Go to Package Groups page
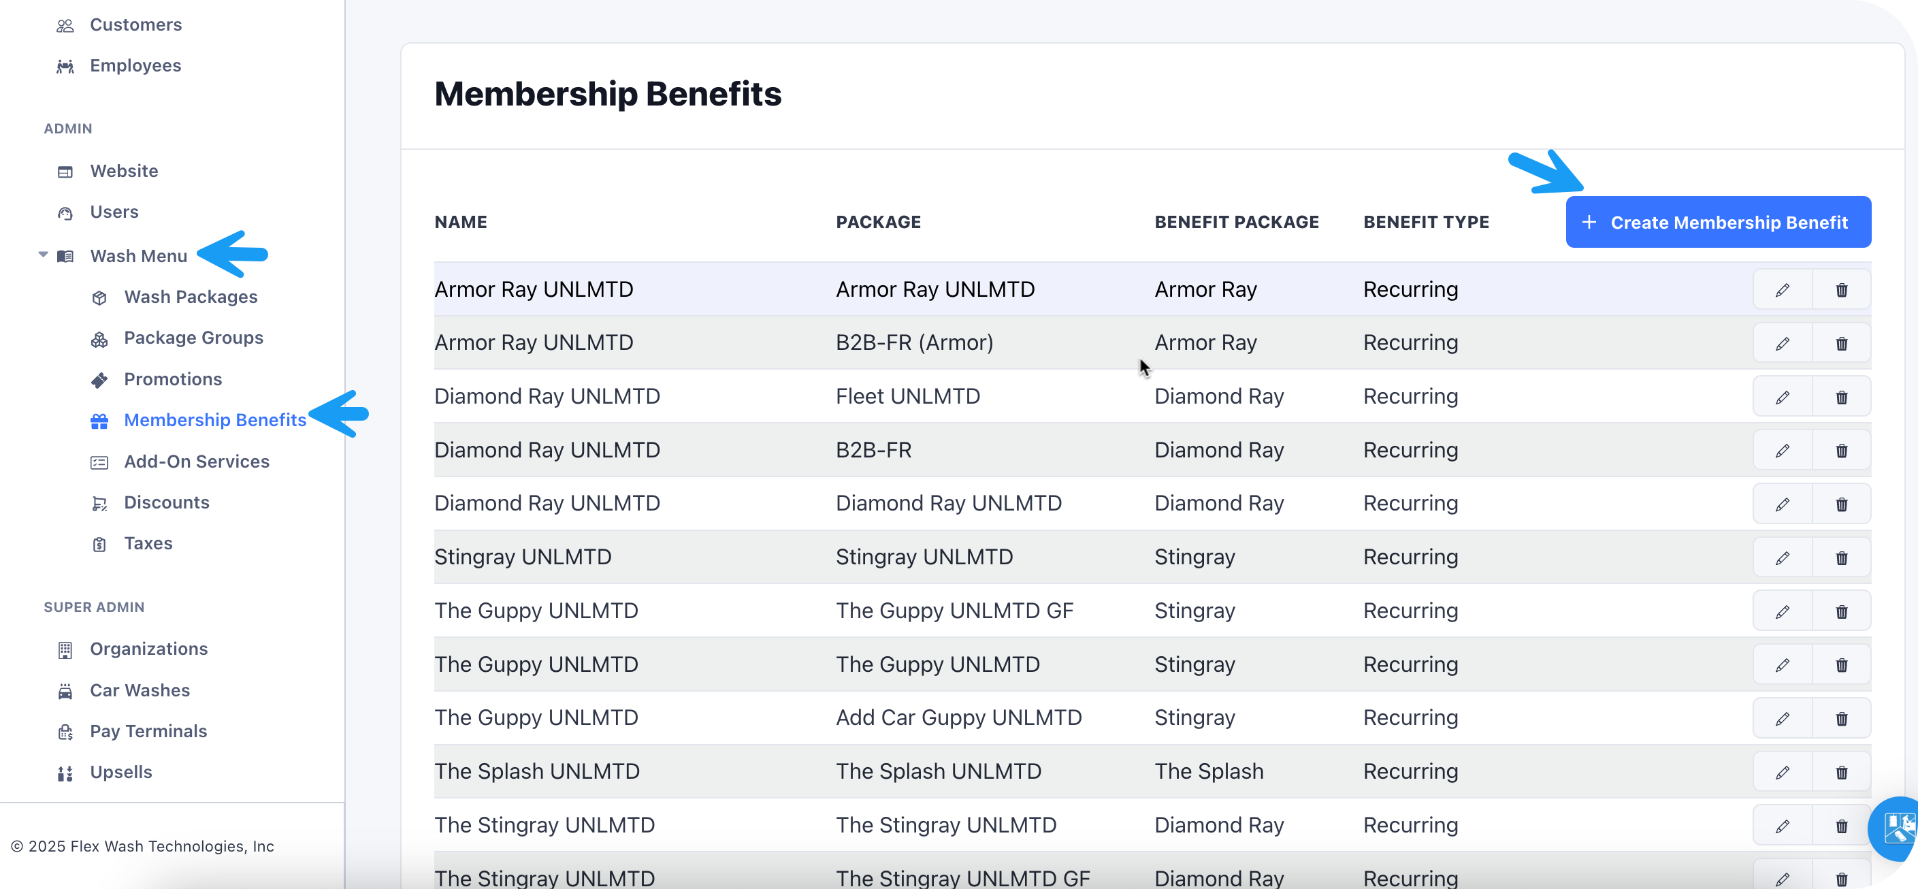 [x=193, y=338]
